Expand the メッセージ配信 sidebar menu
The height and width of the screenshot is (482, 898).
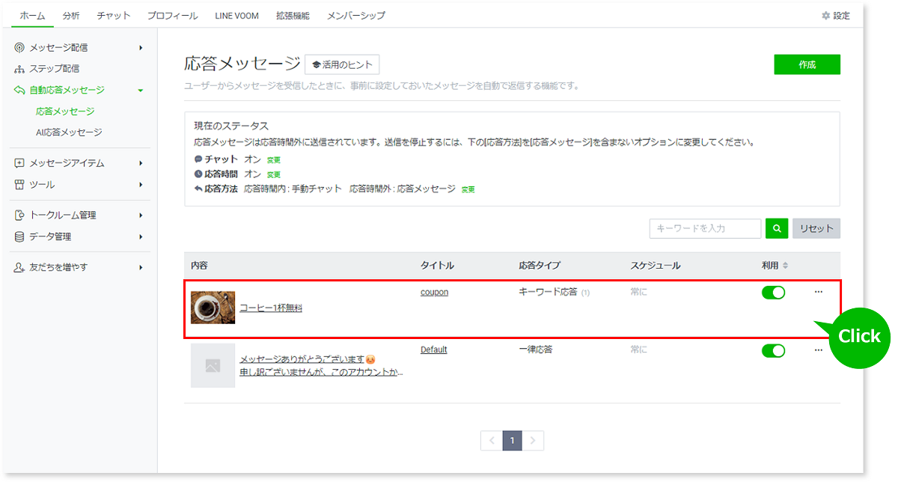(141, 48)
